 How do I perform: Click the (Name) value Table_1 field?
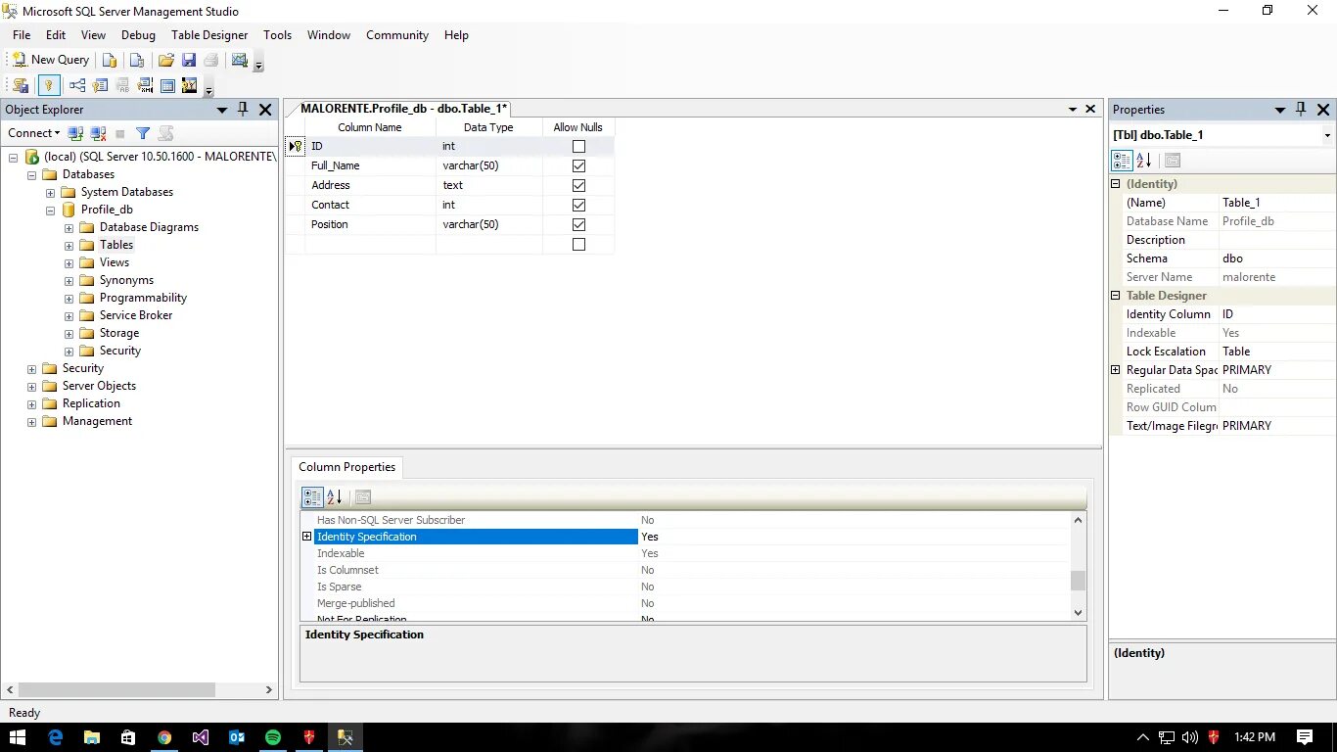click(x=1276, y=203)
